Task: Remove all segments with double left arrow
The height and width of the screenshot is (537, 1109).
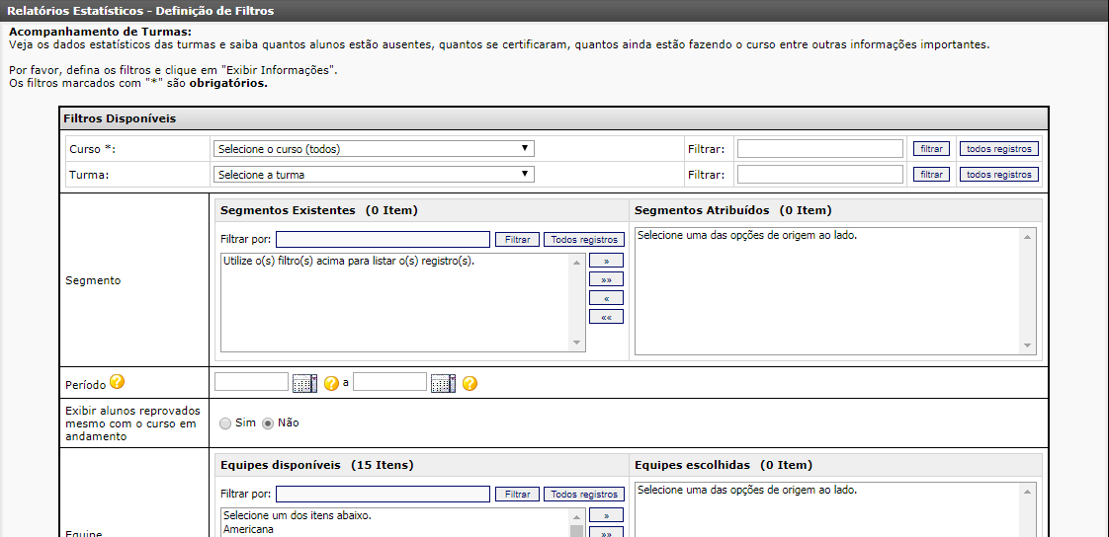Action: [606, 317]
